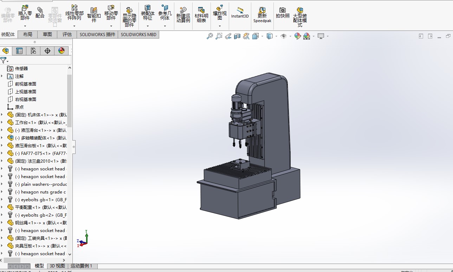Viewport: 453px width, 272px height.
Task: Select FeatureManager design tree tab icon
Action: click(5, 51)
